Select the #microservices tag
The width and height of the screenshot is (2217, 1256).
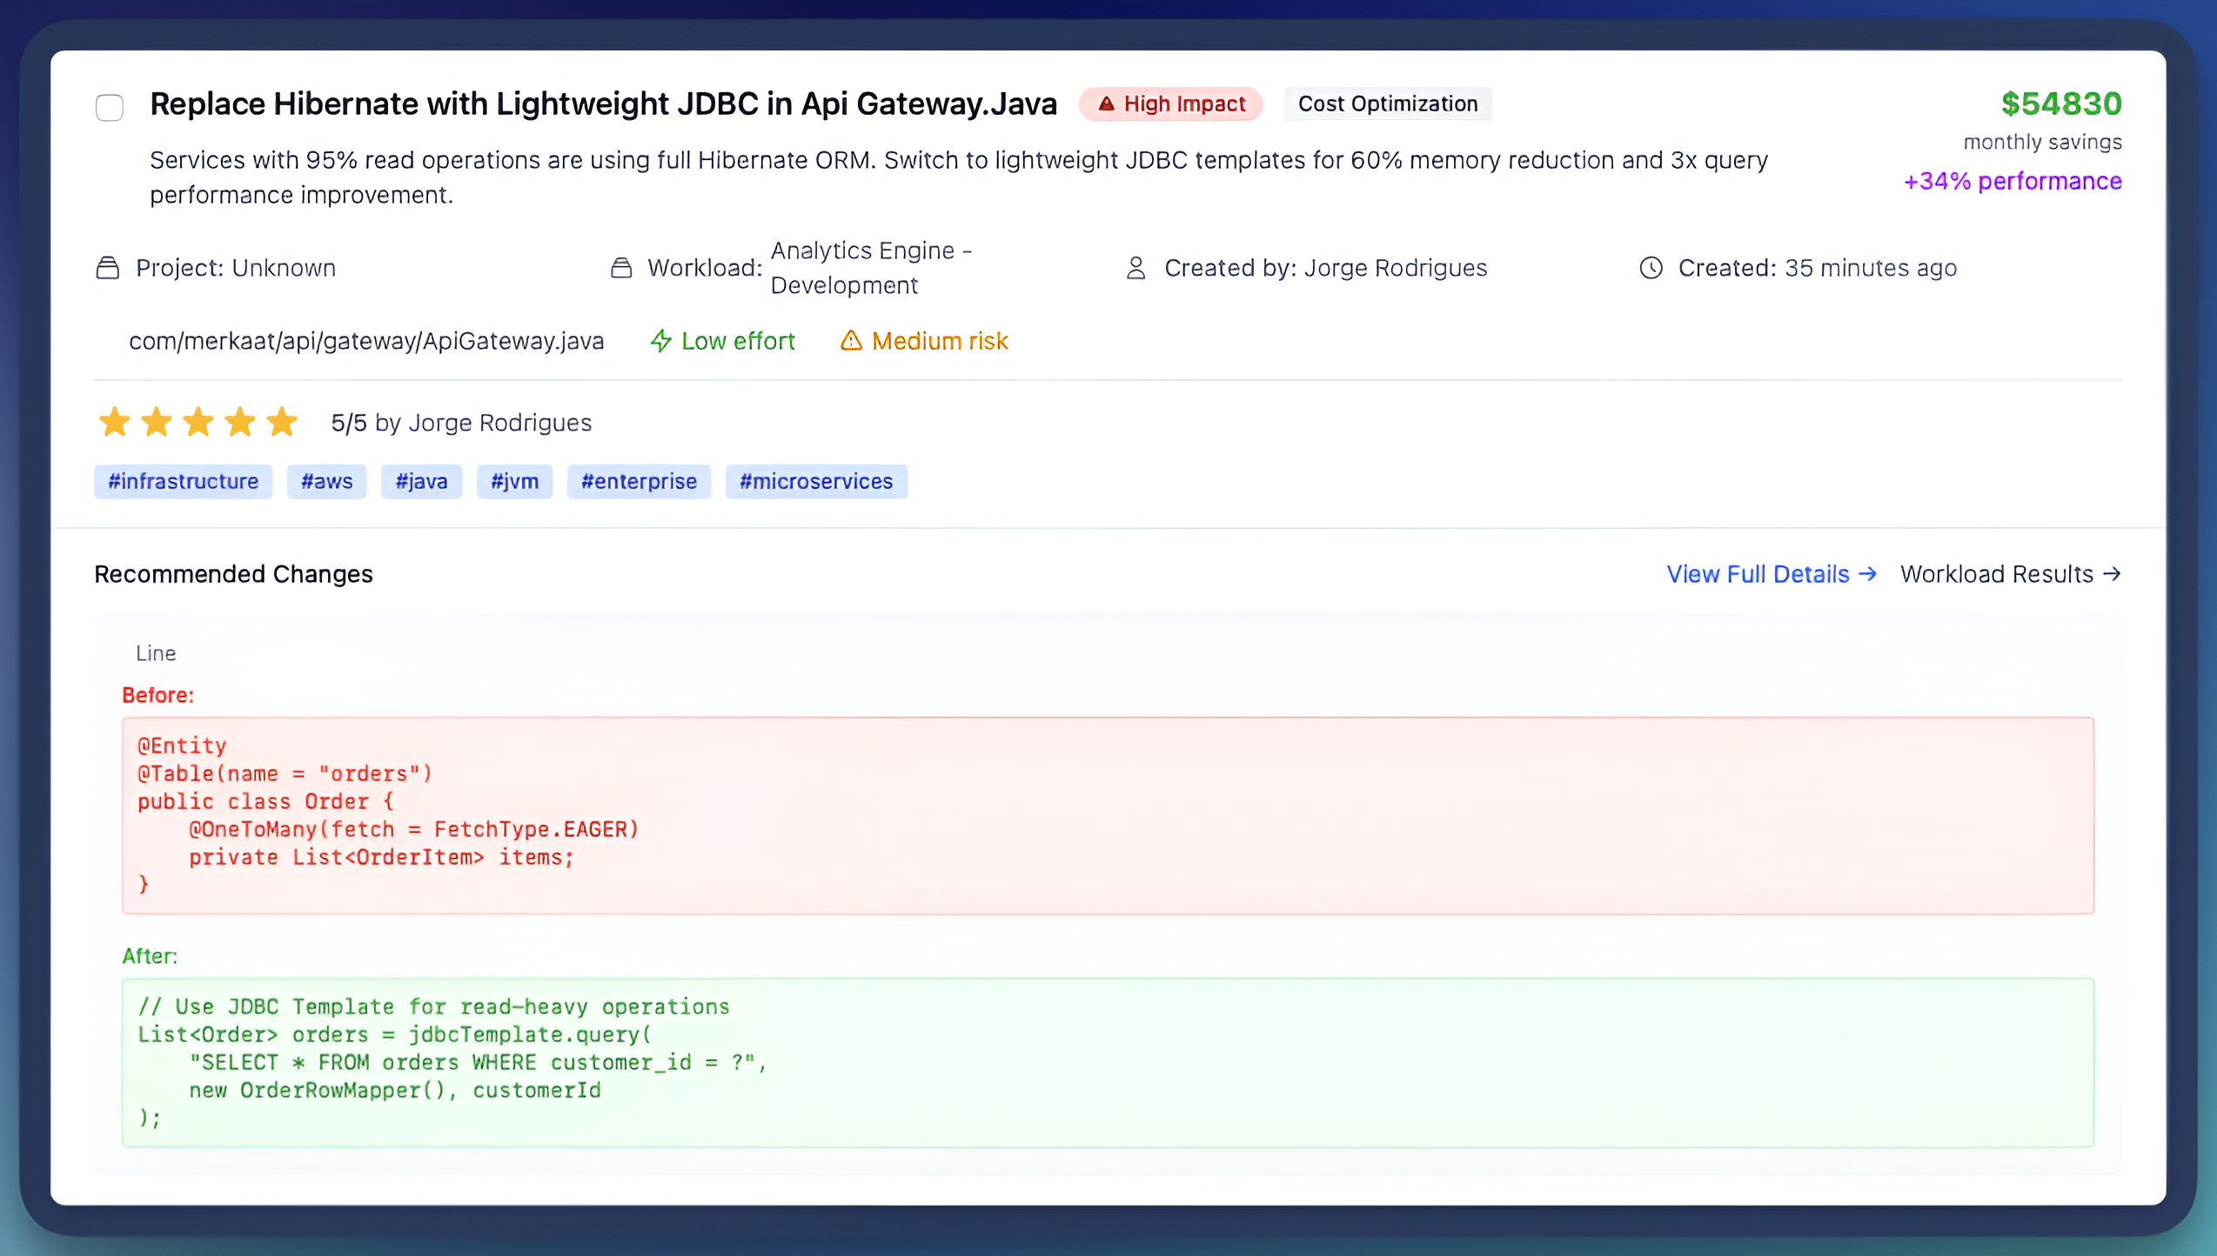[815, 482]
